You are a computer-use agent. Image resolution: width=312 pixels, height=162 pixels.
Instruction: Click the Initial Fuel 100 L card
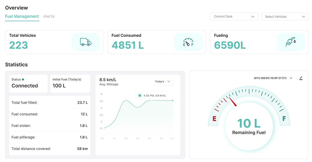(x=70, y=83)
